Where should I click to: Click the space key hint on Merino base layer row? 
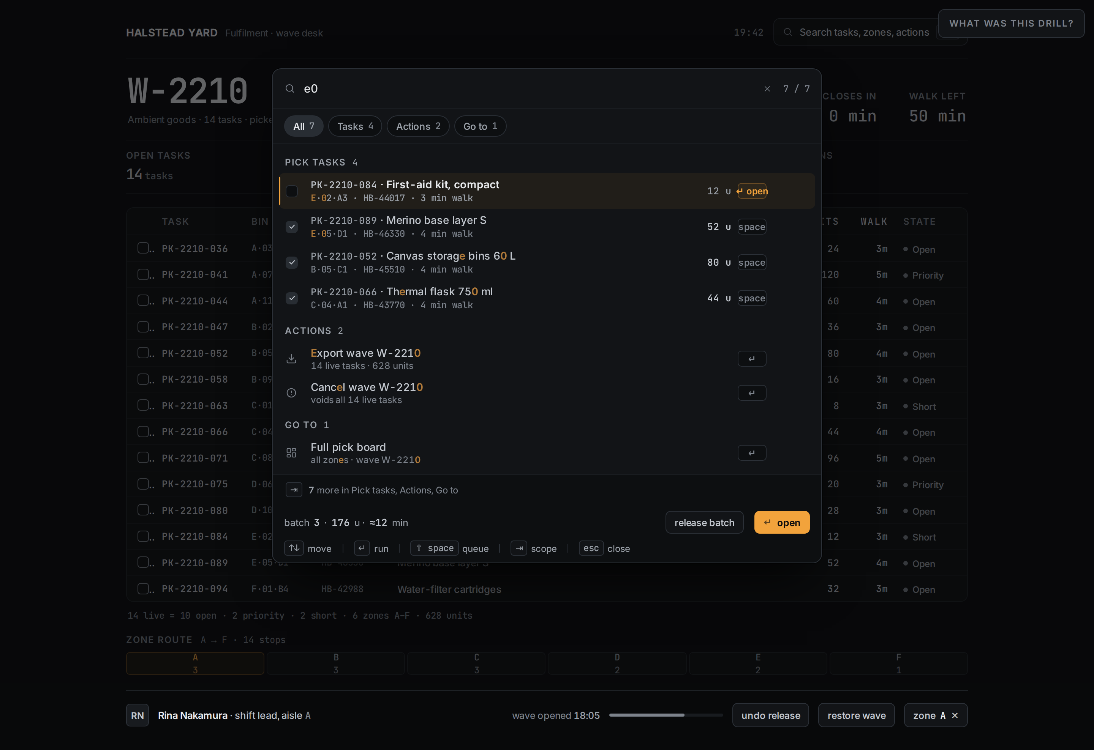point(752,227)
